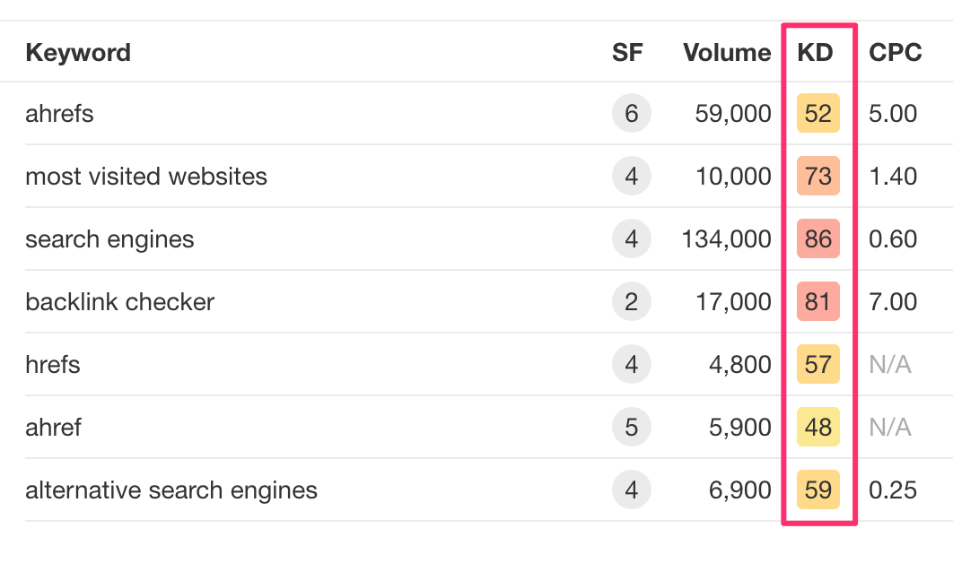Sort table by Volume column header

coord(727,53)
